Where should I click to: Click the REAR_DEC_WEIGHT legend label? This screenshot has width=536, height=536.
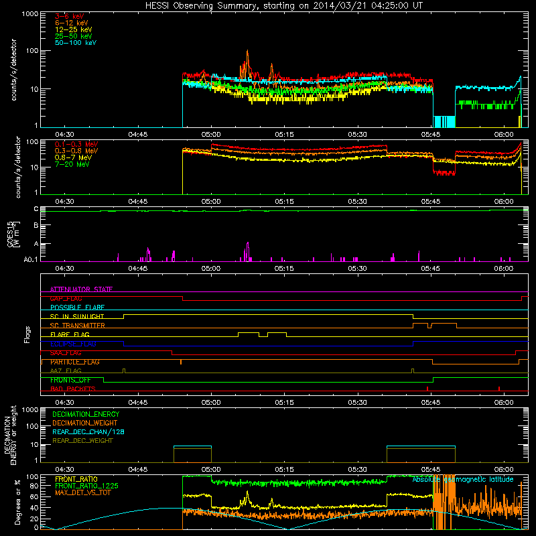point(82,441)
